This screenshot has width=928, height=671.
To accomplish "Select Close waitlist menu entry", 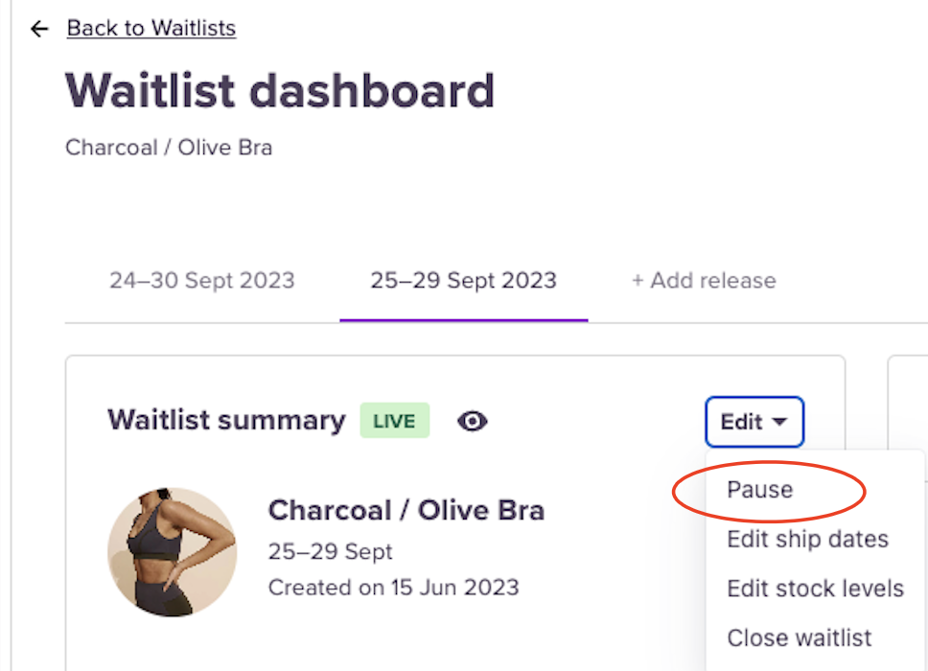I will (800, 637).
